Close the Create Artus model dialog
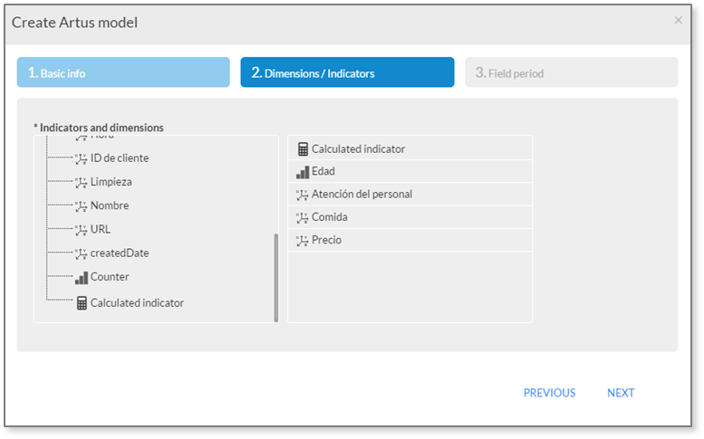704x439 pixels. tap(678, 20)
